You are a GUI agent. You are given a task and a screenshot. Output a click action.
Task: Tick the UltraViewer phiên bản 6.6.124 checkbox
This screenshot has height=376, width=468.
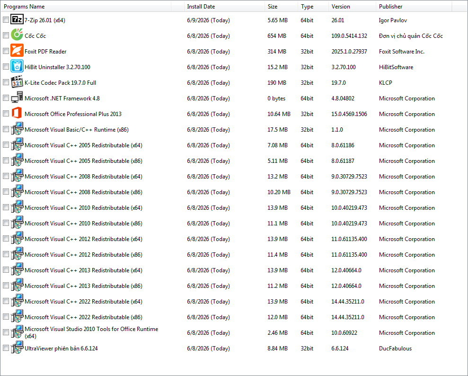click(x=6, y=348)
